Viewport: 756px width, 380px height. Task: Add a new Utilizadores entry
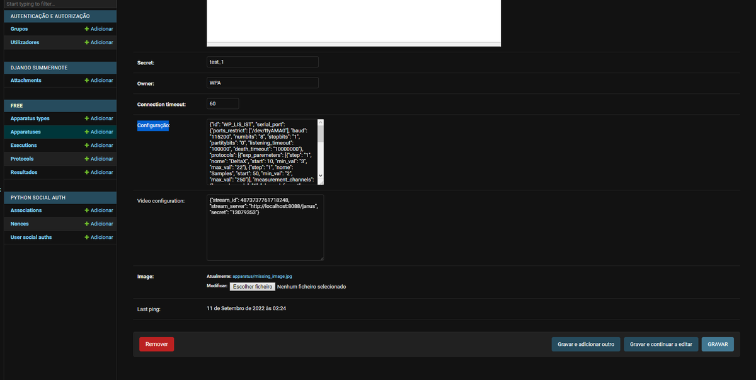click(x=99, y=42)
